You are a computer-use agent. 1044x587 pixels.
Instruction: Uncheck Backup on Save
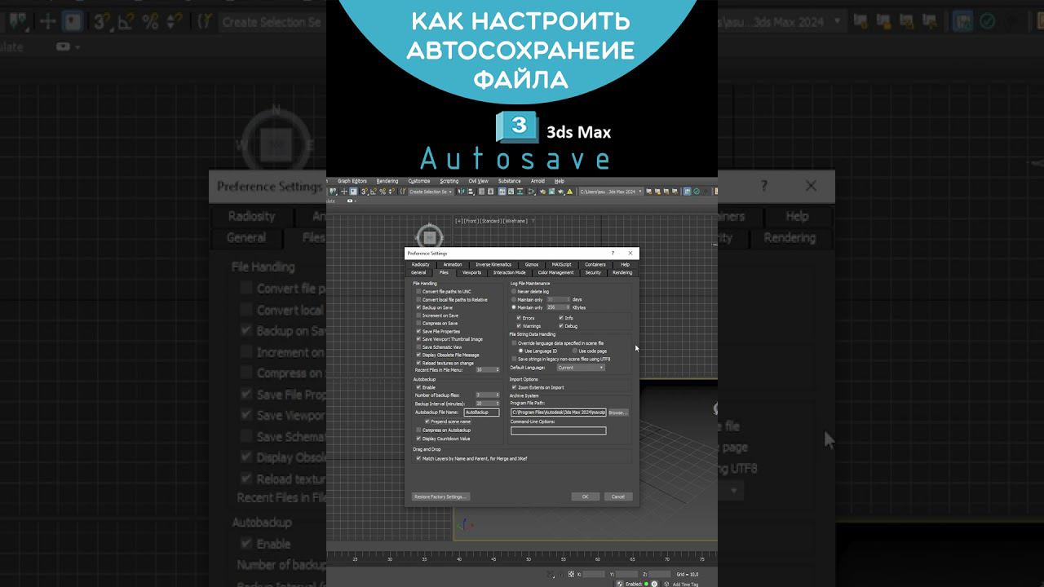click(419, 307)
